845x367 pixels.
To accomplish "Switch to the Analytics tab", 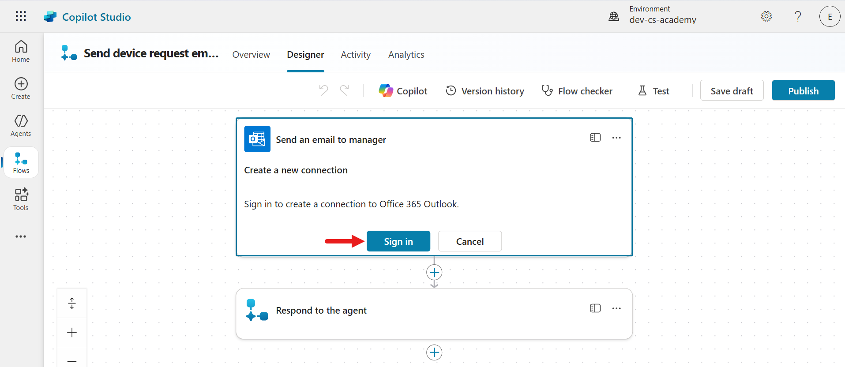I will tap(406, 55).
